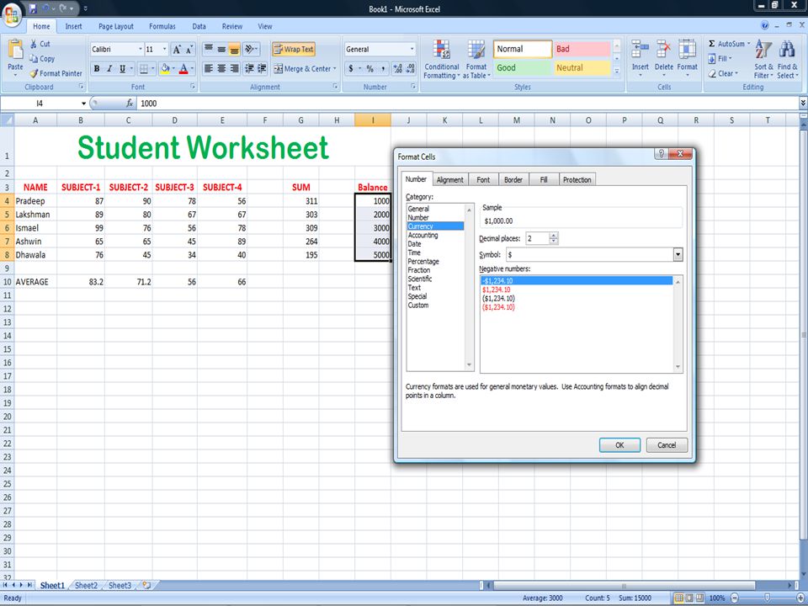Apply the Fill Color bucket

coord(165,68)
